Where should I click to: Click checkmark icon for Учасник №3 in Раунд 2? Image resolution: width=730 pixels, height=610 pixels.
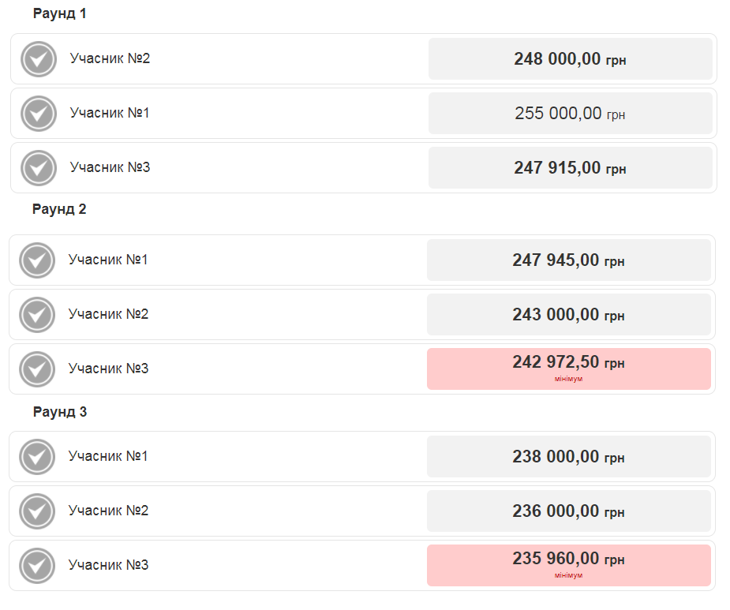click(37, 369)
